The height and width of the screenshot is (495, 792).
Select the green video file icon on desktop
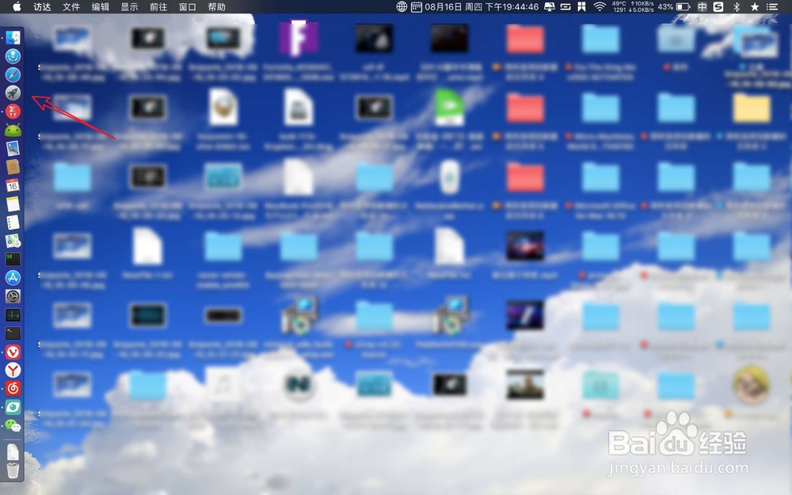pyautogui.click(x=449, y=107)
